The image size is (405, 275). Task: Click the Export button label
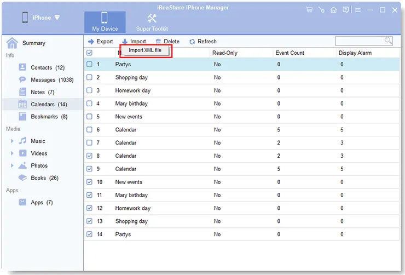click(x=105, y=41)
